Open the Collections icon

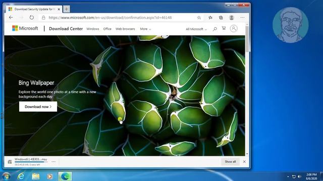[x=221, y=18]
